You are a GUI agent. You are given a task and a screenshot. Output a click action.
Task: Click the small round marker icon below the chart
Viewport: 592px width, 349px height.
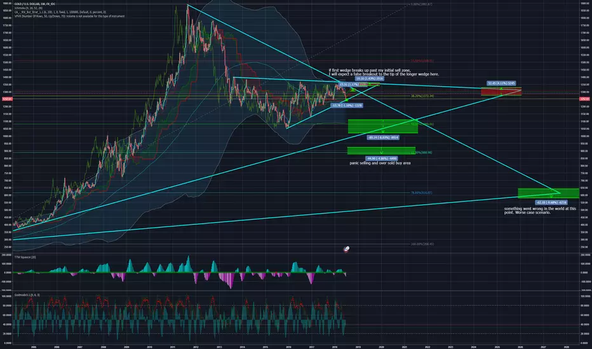346,249
